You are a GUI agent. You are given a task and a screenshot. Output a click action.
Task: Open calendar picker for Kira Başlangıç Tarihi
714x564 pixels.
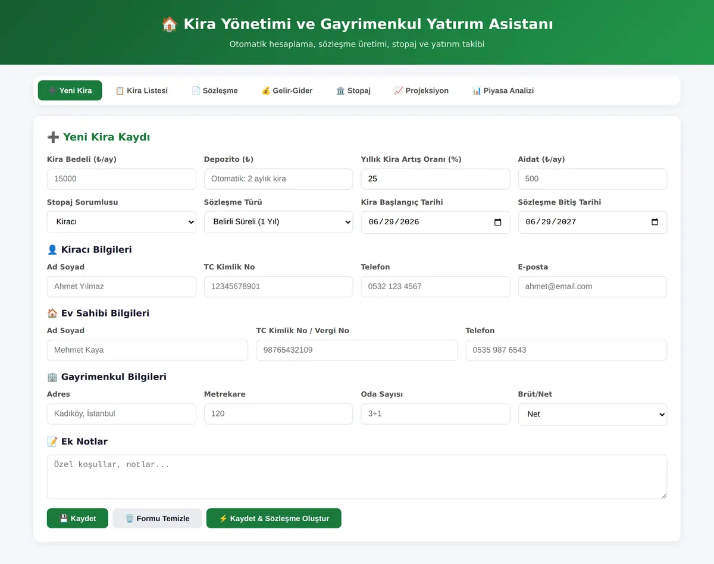coord(498,222)
